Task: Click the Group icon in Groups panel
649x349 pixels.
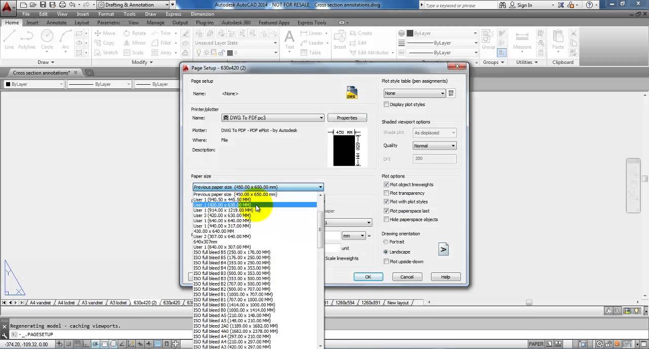Action: click(x=488, y=40)
